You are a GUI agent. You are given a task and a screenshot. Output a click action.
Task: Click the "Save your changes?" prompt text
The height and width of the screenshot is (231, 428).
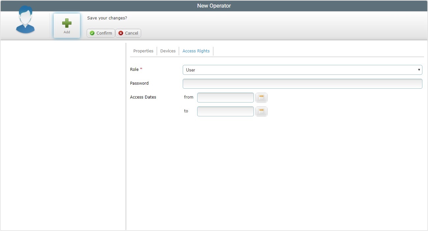107,18
